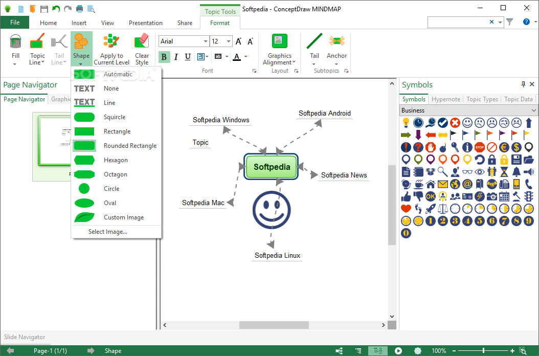Expand the font color dropdown arrow
This screenshot has width=539, height=356.
point(246,57)
